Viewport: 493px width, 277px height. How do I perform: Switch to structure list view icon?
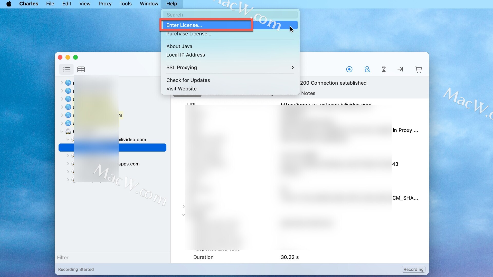(x=67, y=69)
